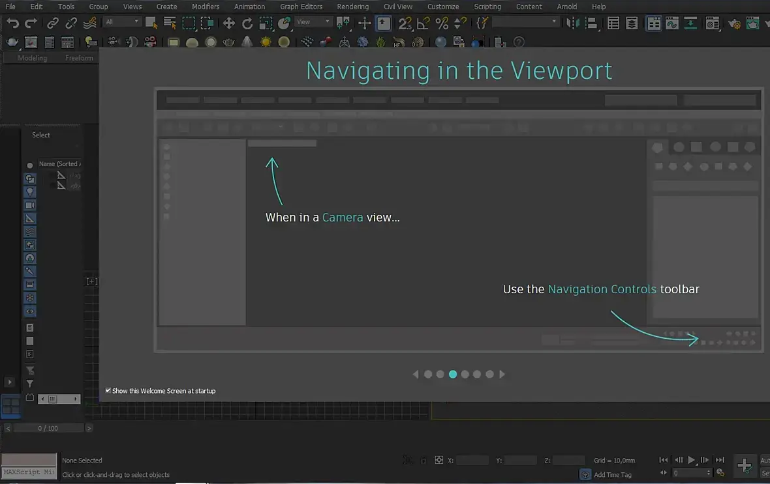Select the Bind to Space Warp tool

90,23
